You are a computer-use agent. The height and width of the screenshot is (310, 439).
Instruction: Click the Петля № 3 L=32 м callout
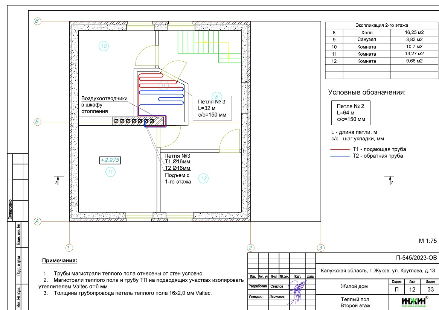click(x=212, y=108)
